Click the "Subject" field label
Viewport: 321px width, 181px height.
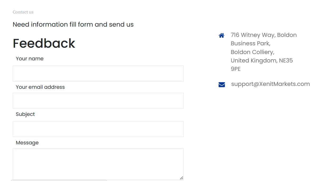(25, 114)
